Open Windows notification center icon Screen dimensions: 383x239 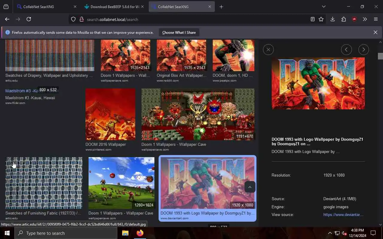point(373,233)
